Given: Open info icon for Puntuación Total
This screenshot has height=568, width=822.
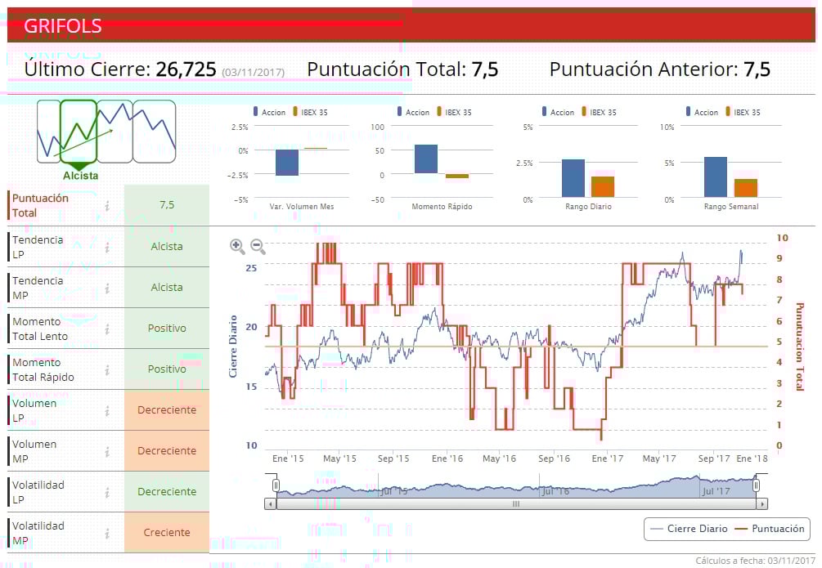Looking at the screenshot, I should tap(107, 205).
